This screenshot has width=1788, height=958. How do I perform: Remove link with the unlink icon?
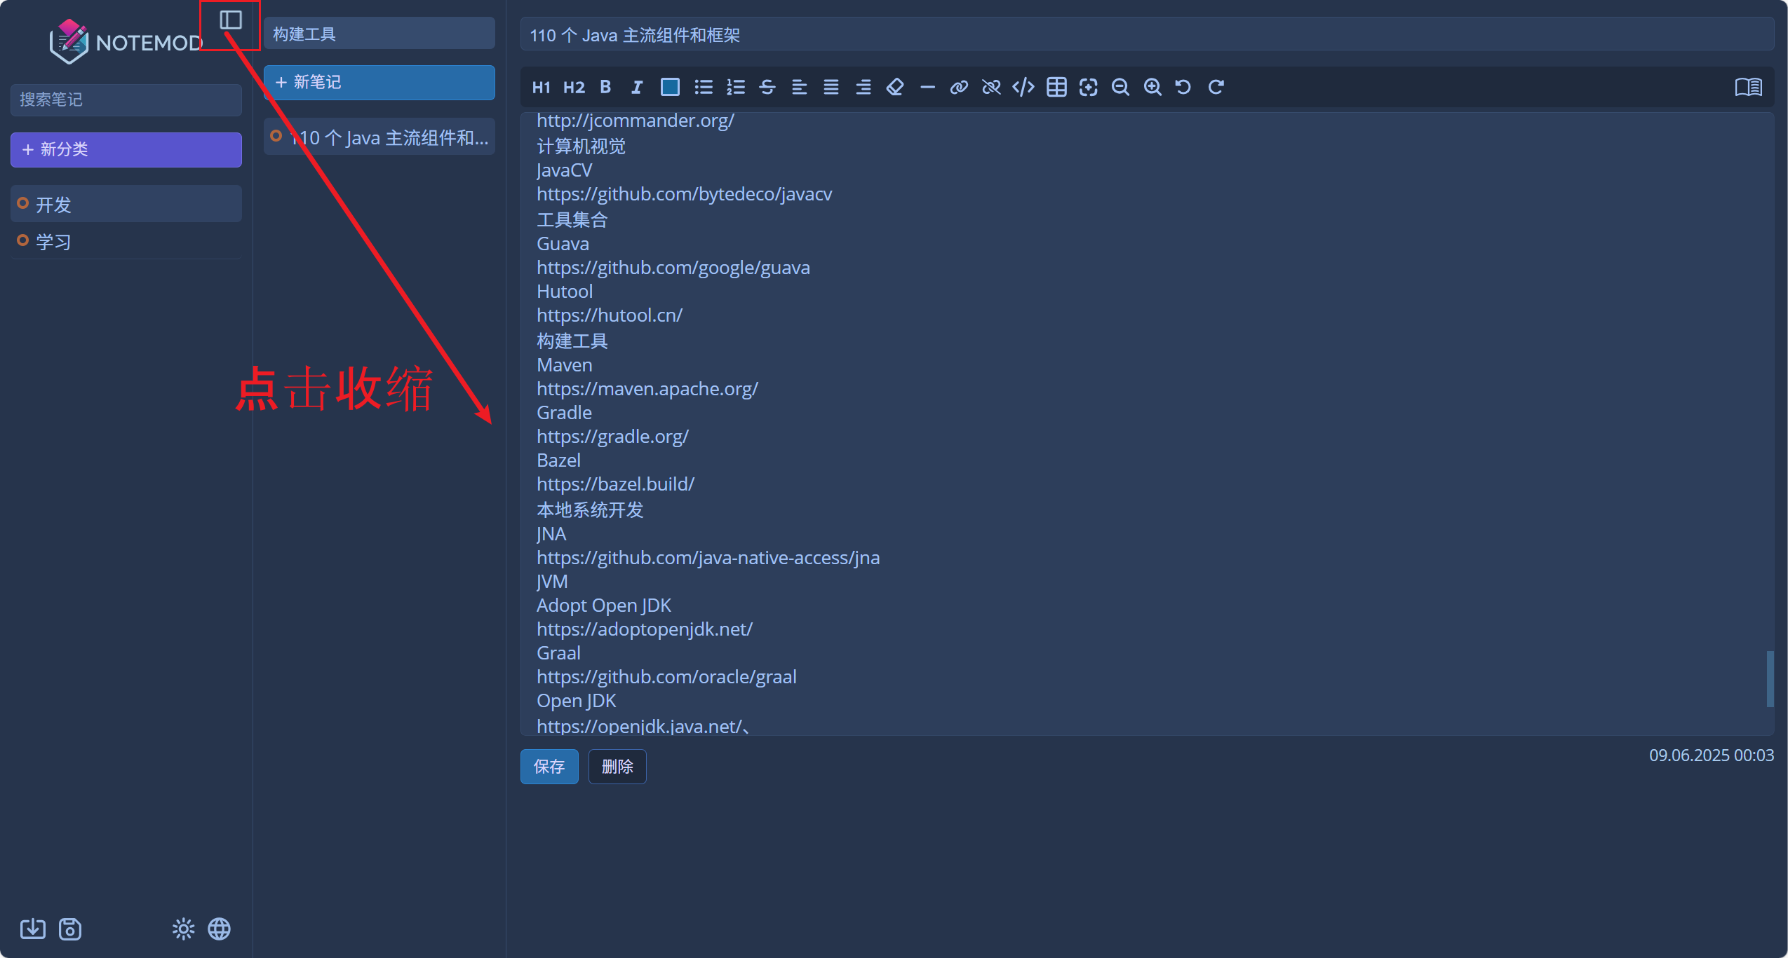pyautogui.click(x=991, y=87)
